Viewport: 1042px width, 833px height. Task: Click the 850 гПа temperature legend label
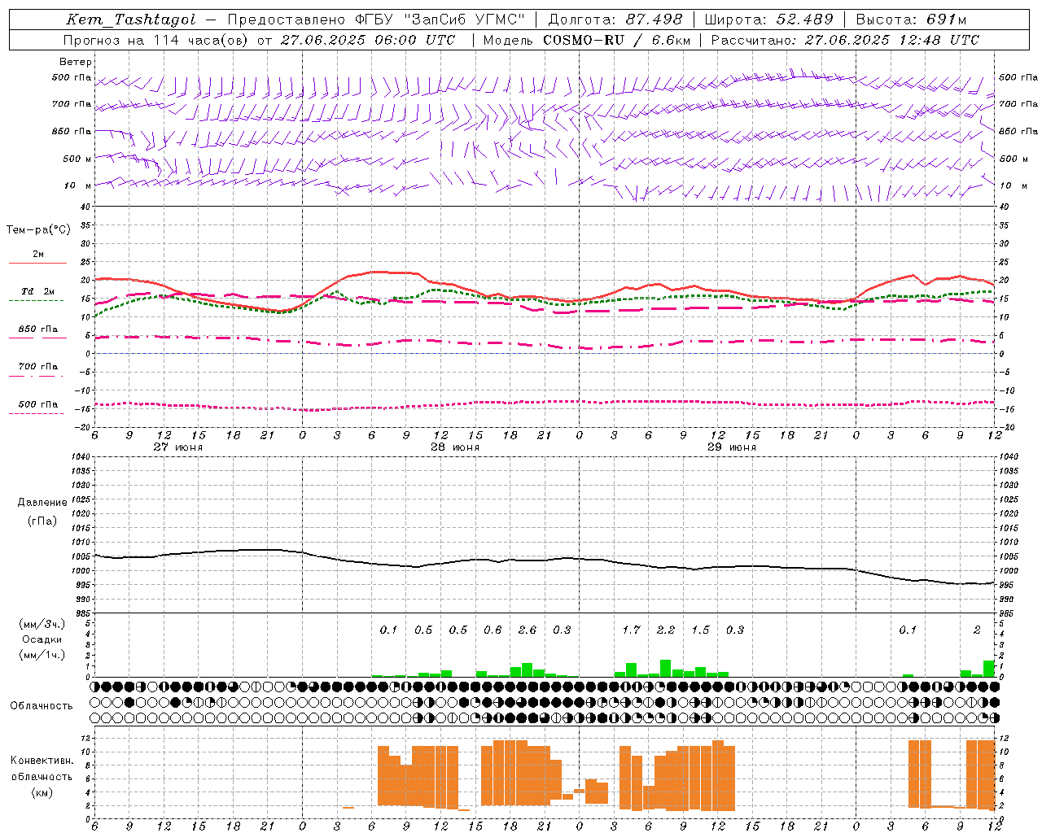38,329
